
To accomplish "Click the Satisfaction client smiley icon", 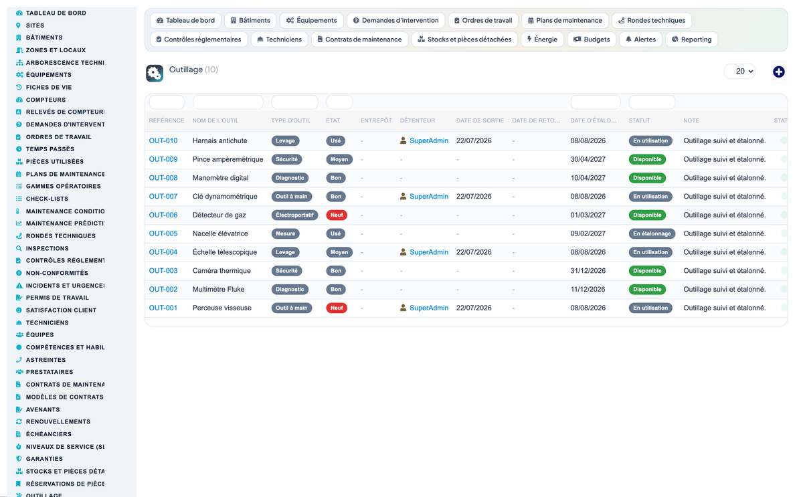I will [19, 310].
